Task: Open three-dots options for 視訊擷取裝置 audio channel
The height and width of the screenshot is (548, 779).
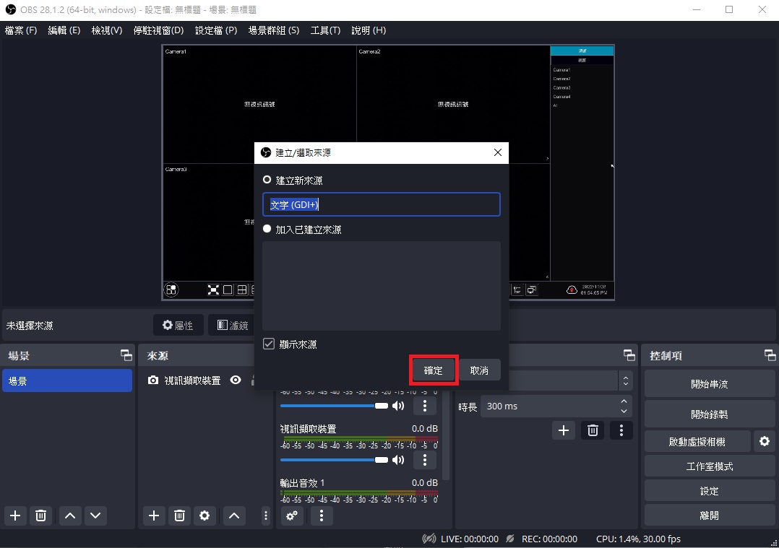Action: [425, 460]
